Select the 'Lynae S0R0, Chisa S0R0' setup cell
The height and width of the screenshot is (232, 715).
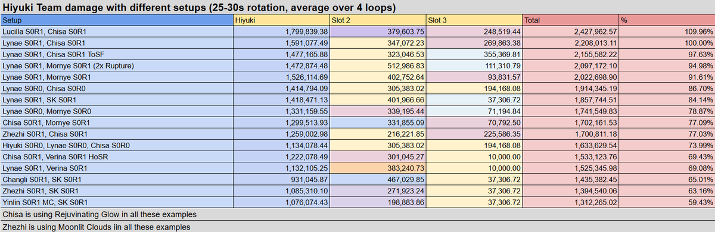coord(117,89)
